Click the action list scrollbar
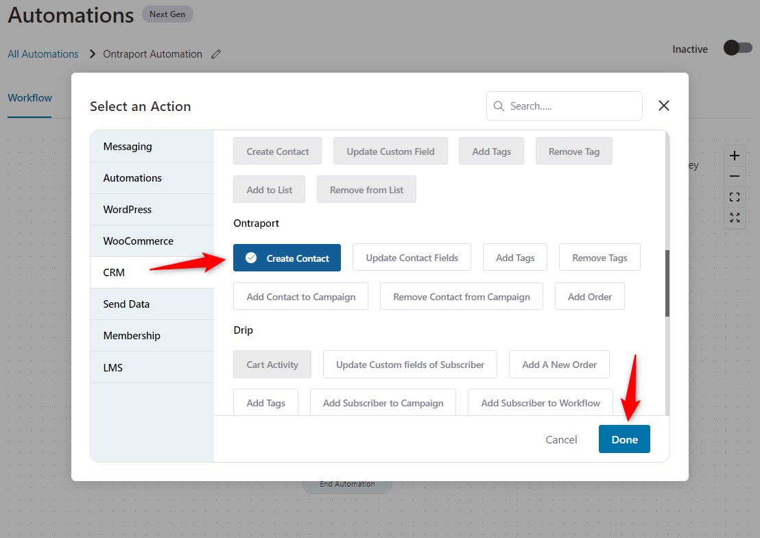 (x=667, y=282)
